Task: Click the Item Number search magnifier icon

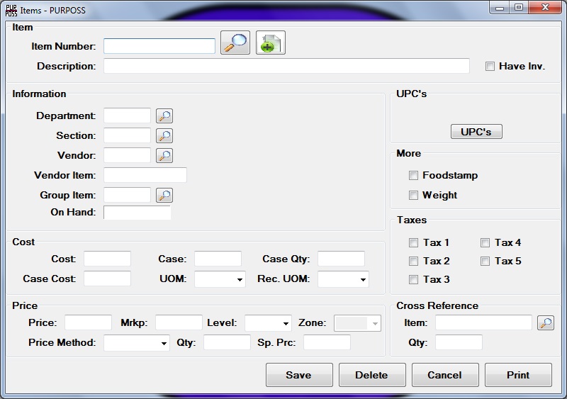Action: (x=235, y=43)
